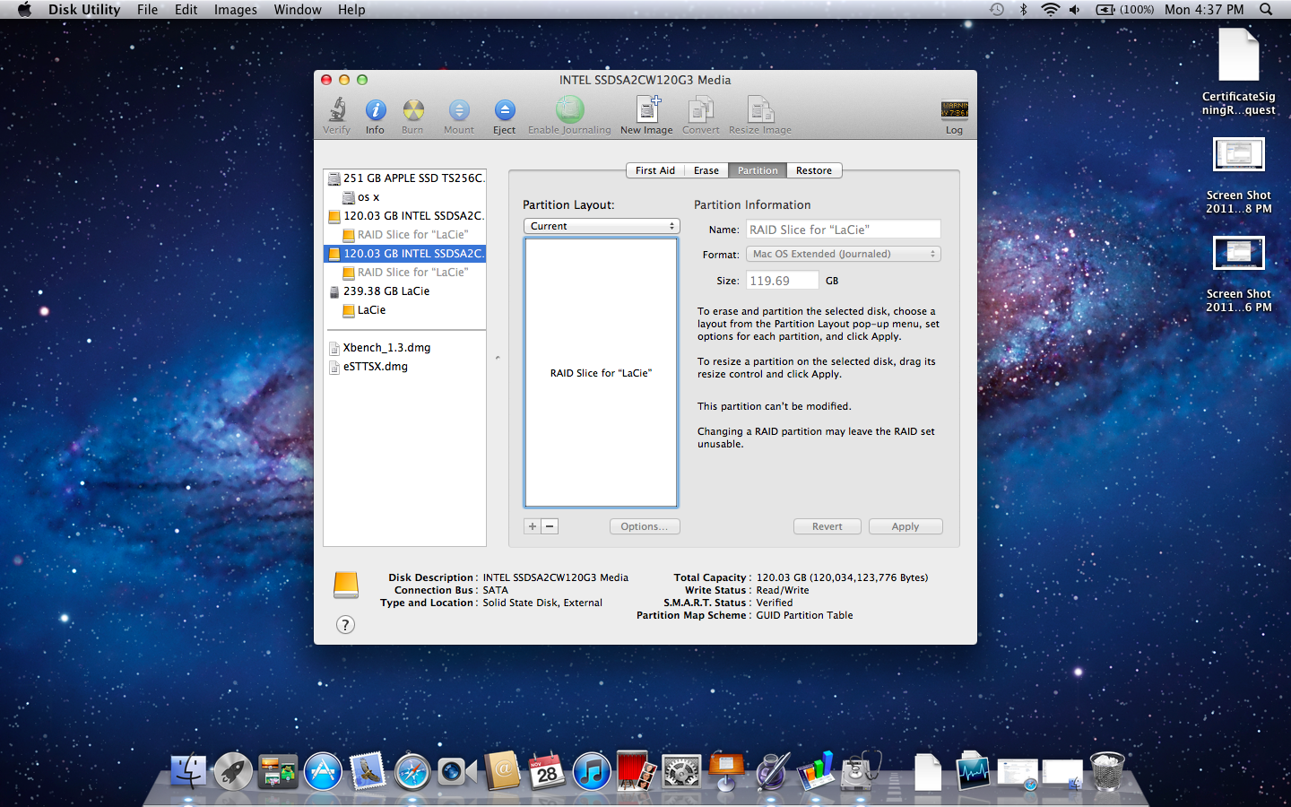This screenshot has width=1291, height=807.
Task: Open Numbers from the Dock
Action: (x=816, y=770)
